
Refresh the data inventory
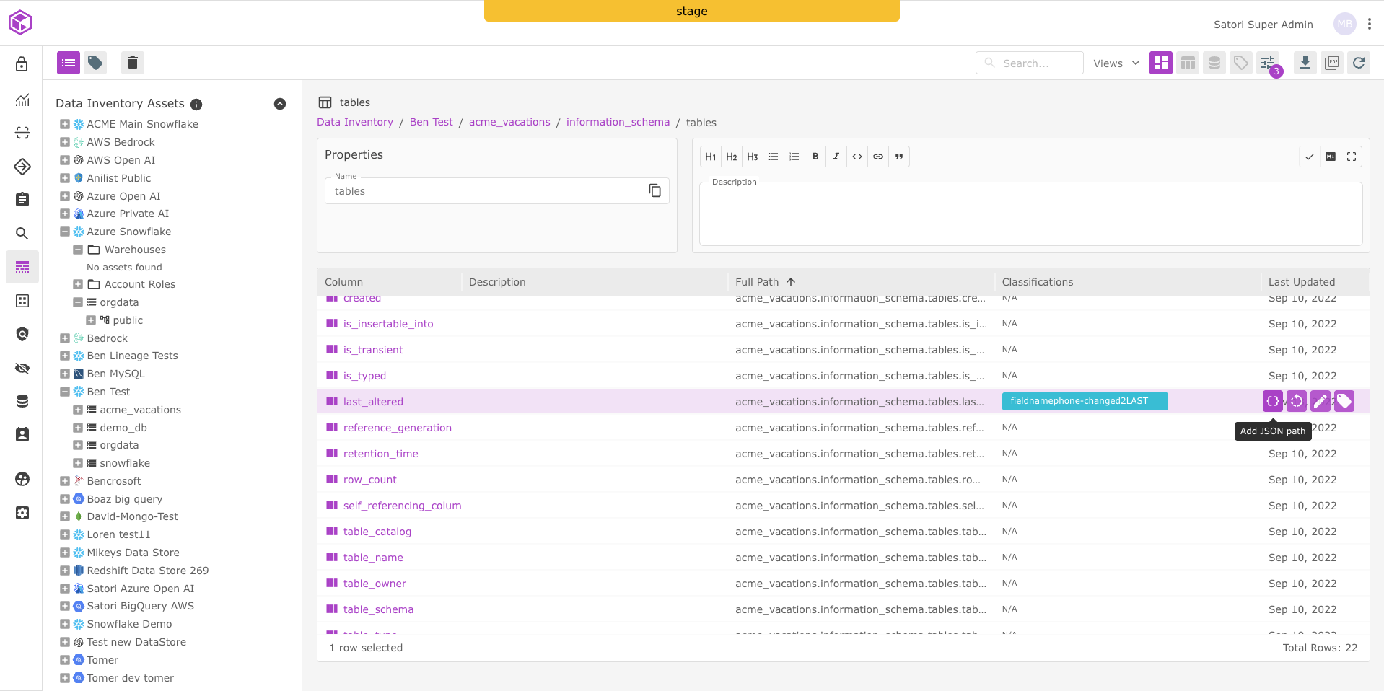1359,63
